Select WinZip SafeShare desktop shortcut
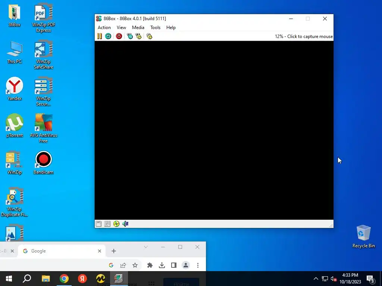 coord(43,55)
